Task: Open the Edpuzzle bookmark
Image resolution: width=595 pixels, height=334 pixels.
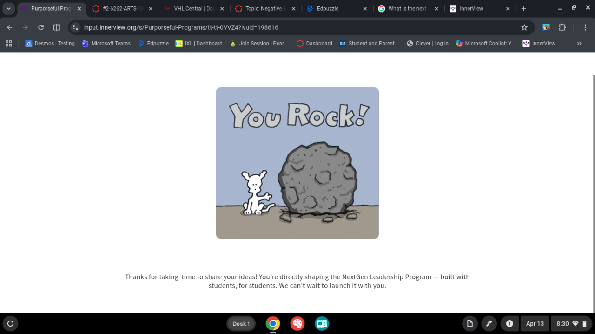Action: pyautogui.click(x=153, y=43)
